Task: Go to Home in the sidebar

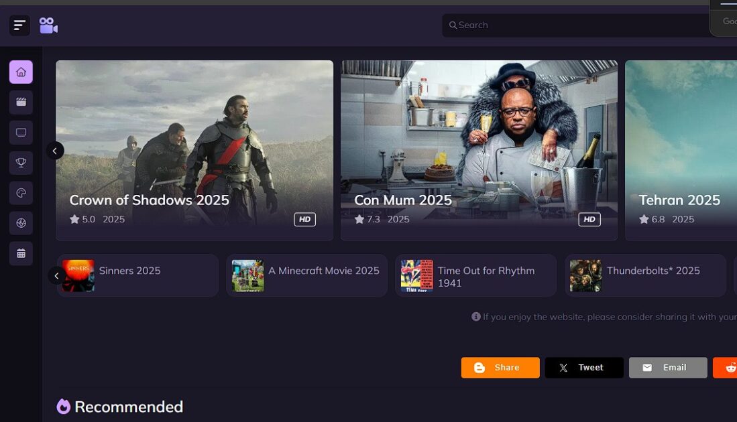Action: tap(21, 72)
